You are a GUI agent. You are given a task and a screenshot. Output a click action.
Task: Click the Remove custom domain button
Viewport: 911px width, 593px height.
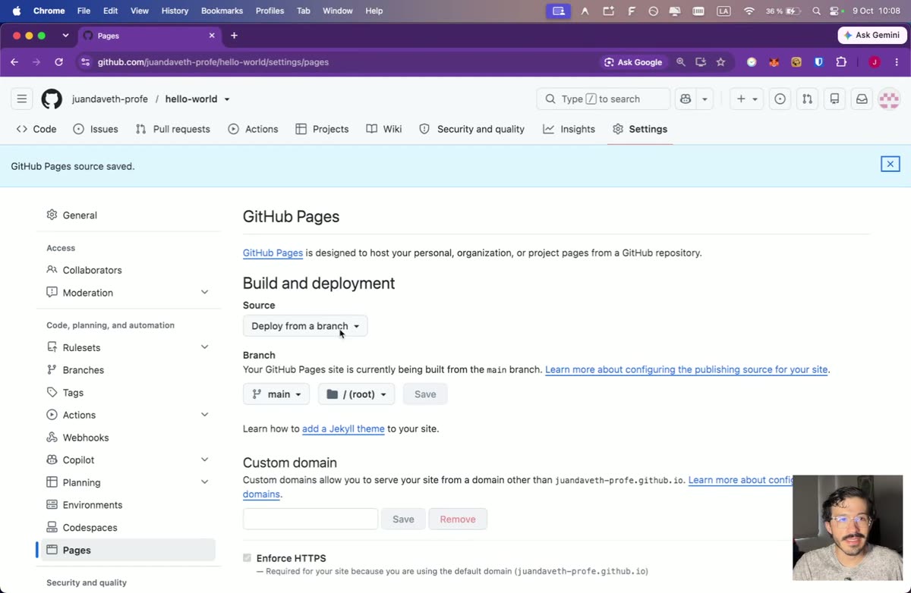pyautogui.click(x=458, y=519)
